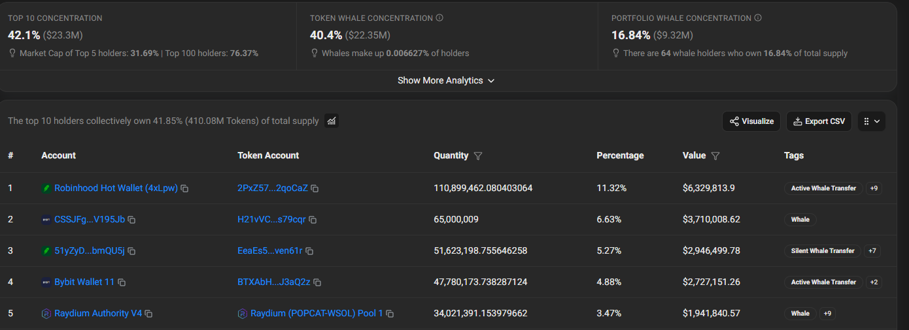
Task: Copy Raydium POPCAT-WSOL Pool 1 address
Action: (390, 314)
